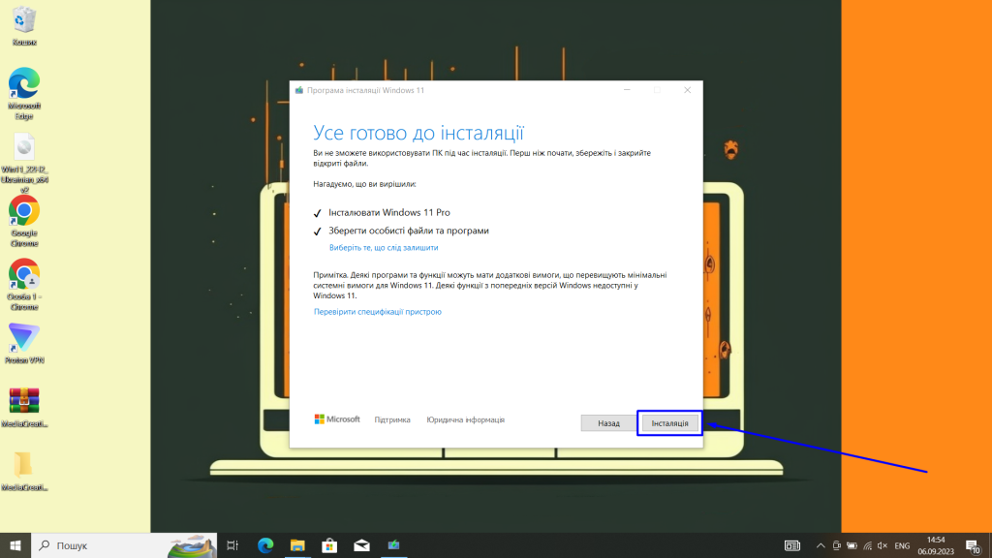Click the Windows 11 Setup icon in the taskbar

393,545
